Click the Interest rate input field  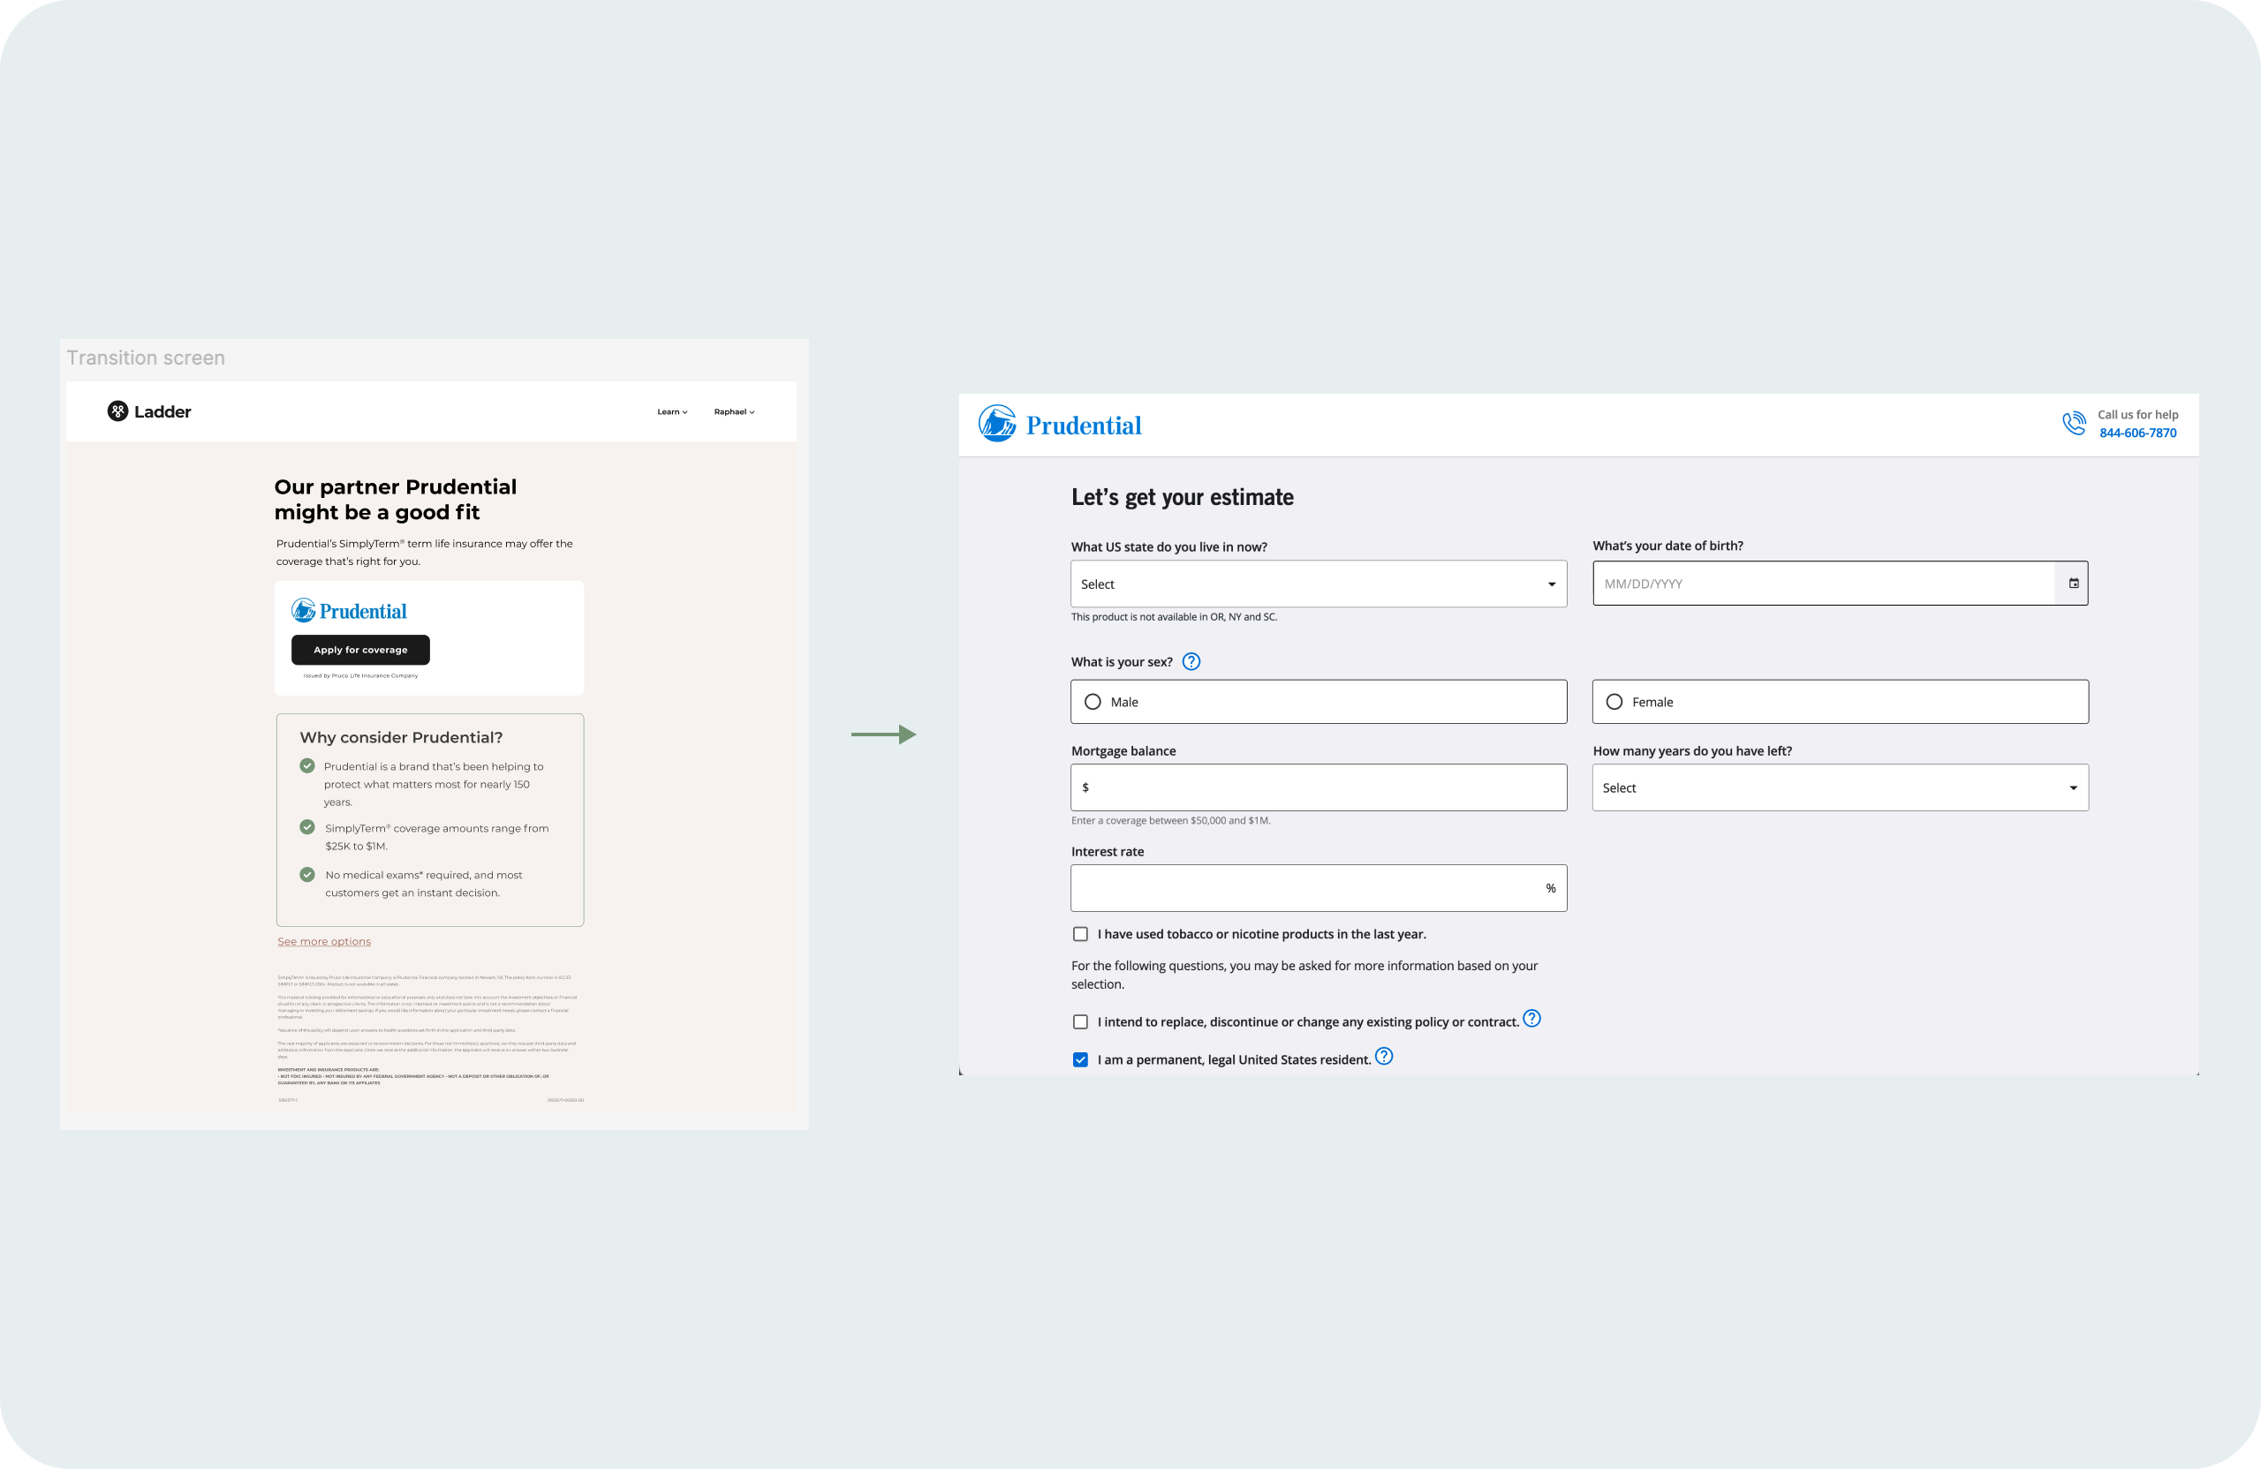(x=1319, y=888)
